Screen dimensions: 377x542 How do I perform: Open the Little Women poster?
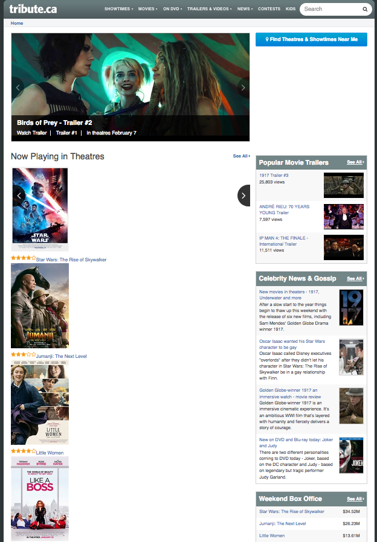click(40, 402)
